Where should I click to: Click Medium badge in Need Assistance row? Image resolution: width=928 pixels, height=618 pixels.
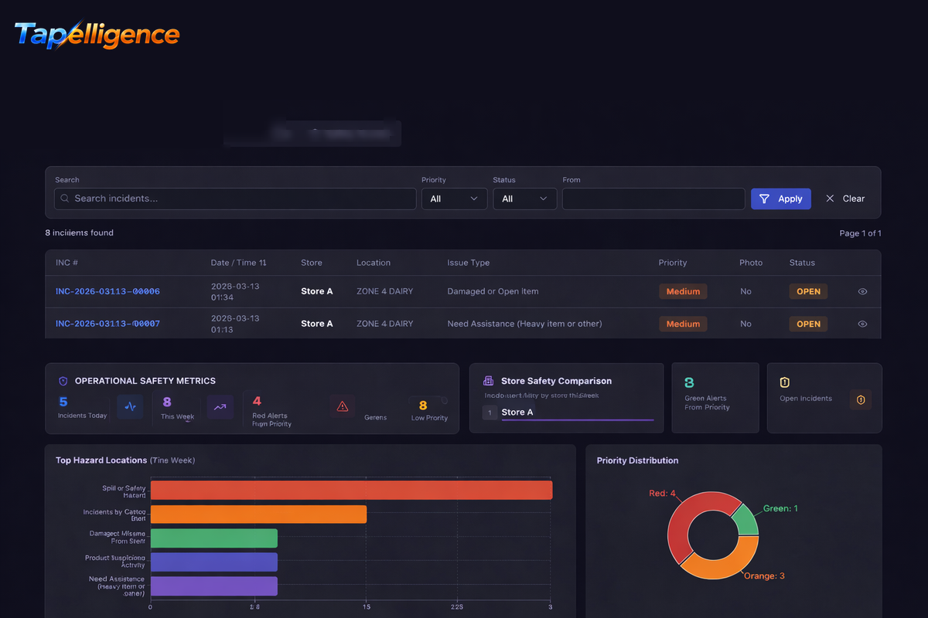pyautogui.click(x=683, y=324)
